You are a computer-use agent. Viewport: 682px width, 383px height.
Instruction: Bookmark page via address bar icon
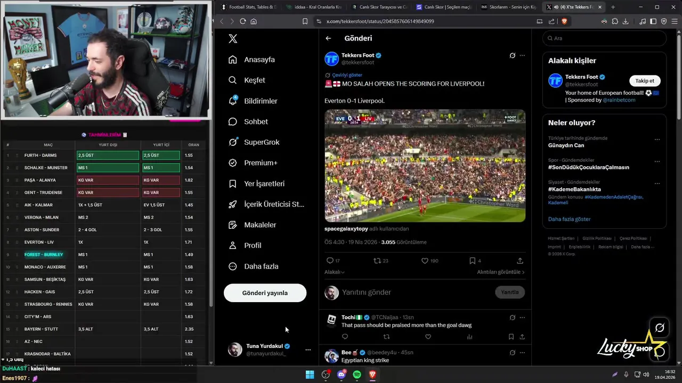coord(305,21)
